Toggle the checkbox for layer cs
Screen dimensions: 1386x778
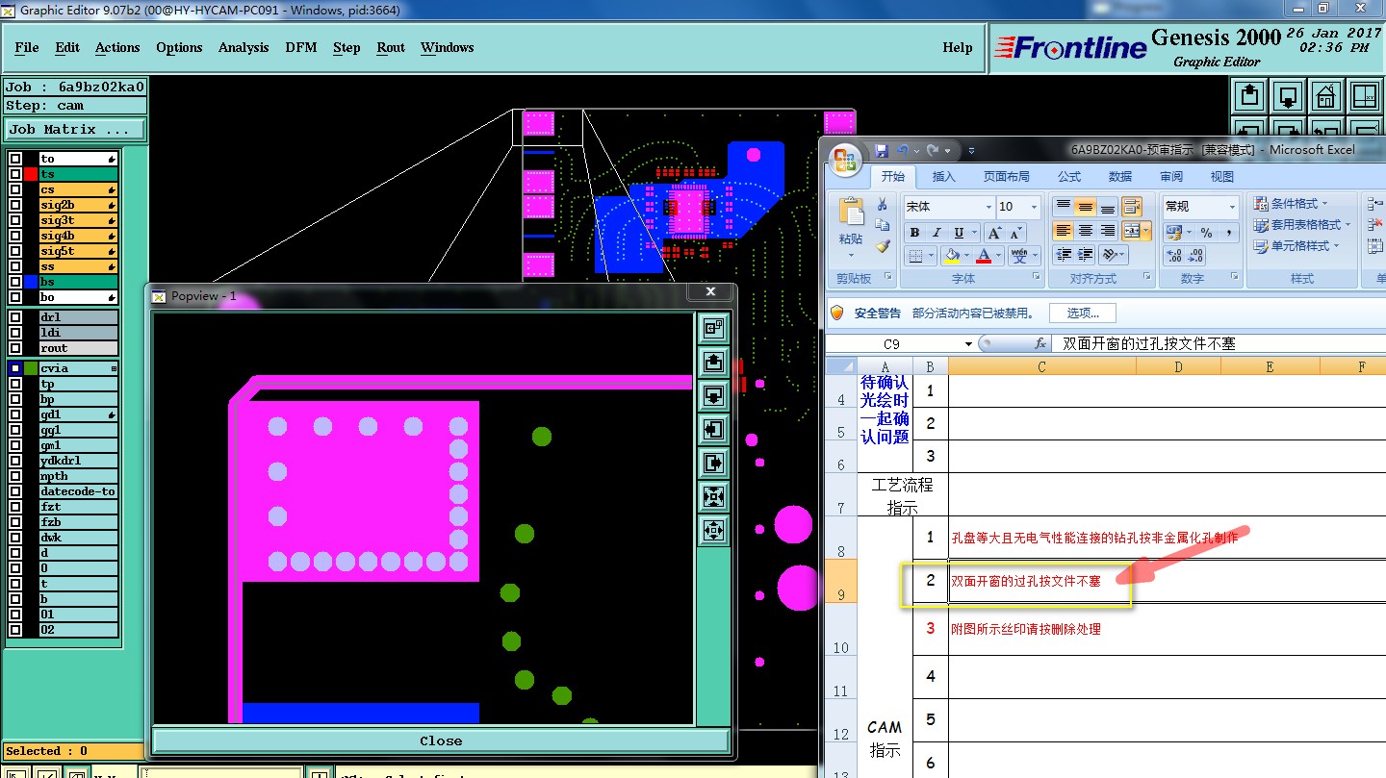[15, 189]
